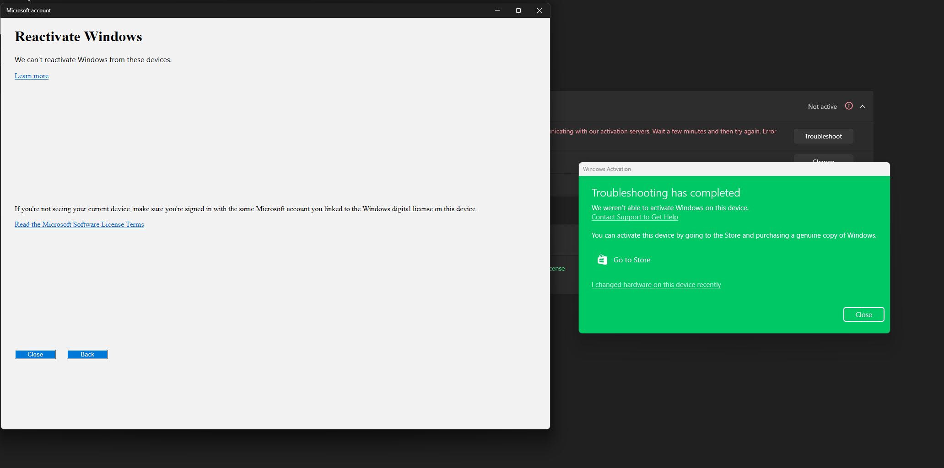Read the Microsoft Software License Terms link
This screenshot has height=468, width=944.
tap(79, 224)
